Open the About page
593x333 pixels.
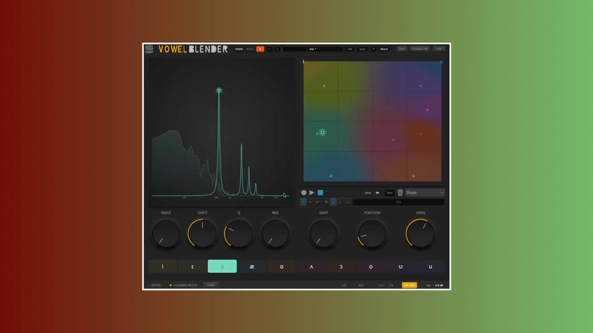point(384,49)
